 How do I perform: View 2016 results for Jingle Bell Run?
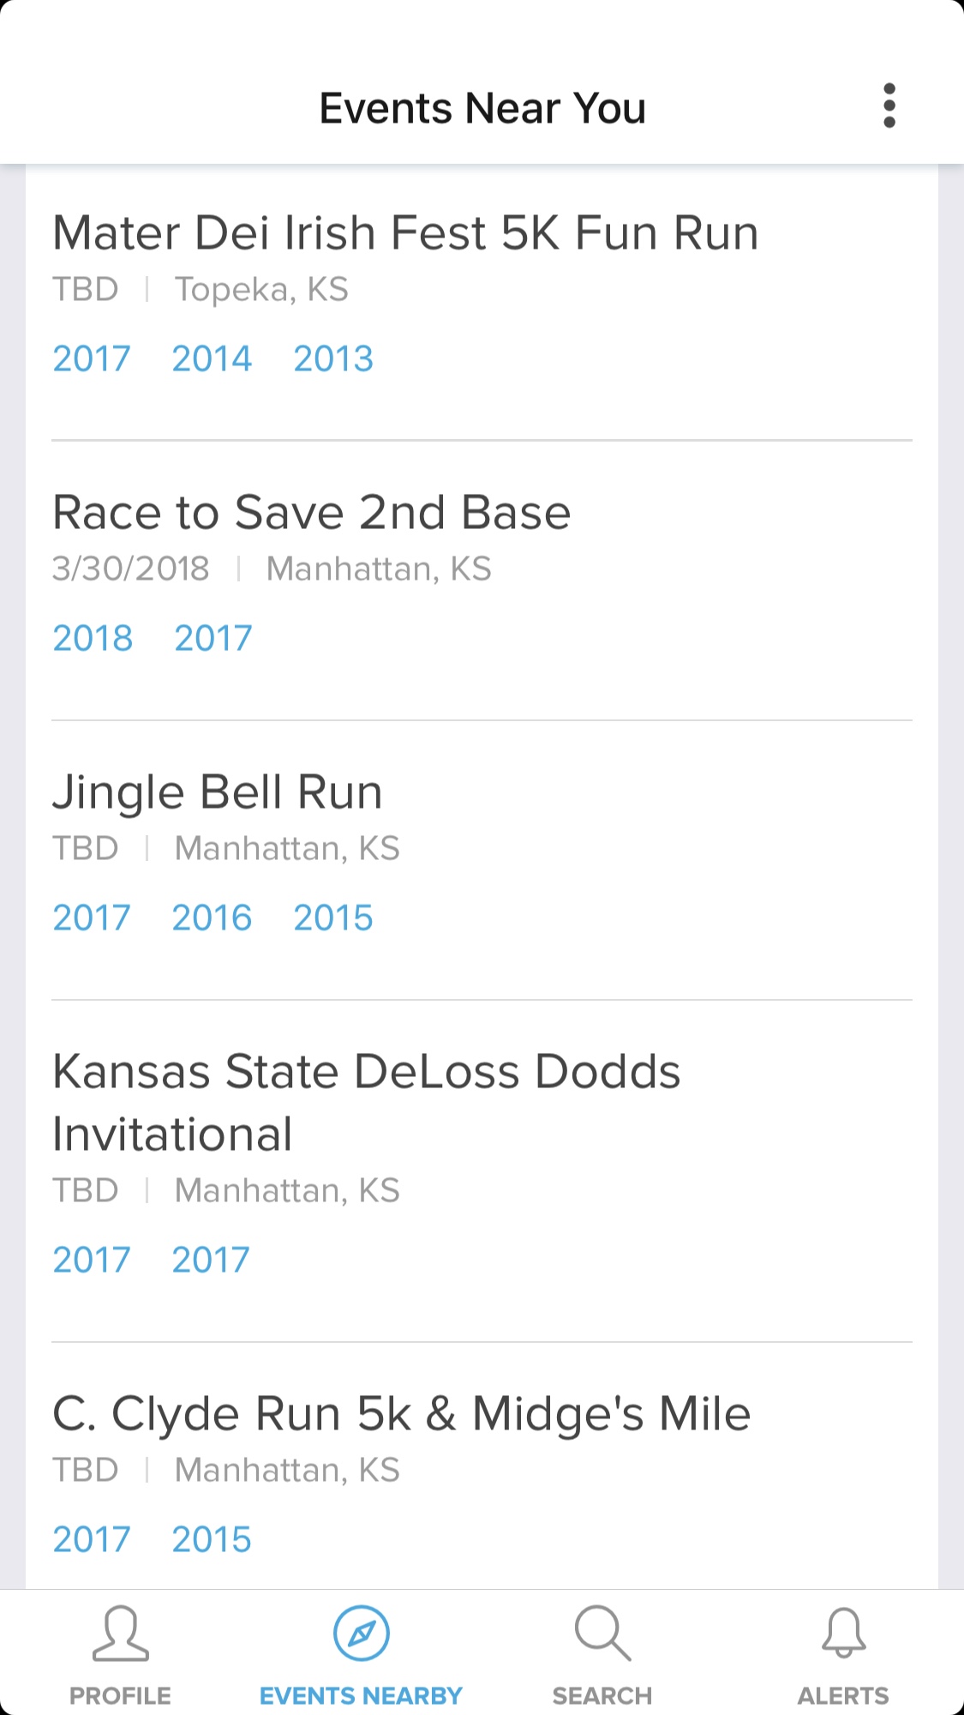click(x=212, y=918)
